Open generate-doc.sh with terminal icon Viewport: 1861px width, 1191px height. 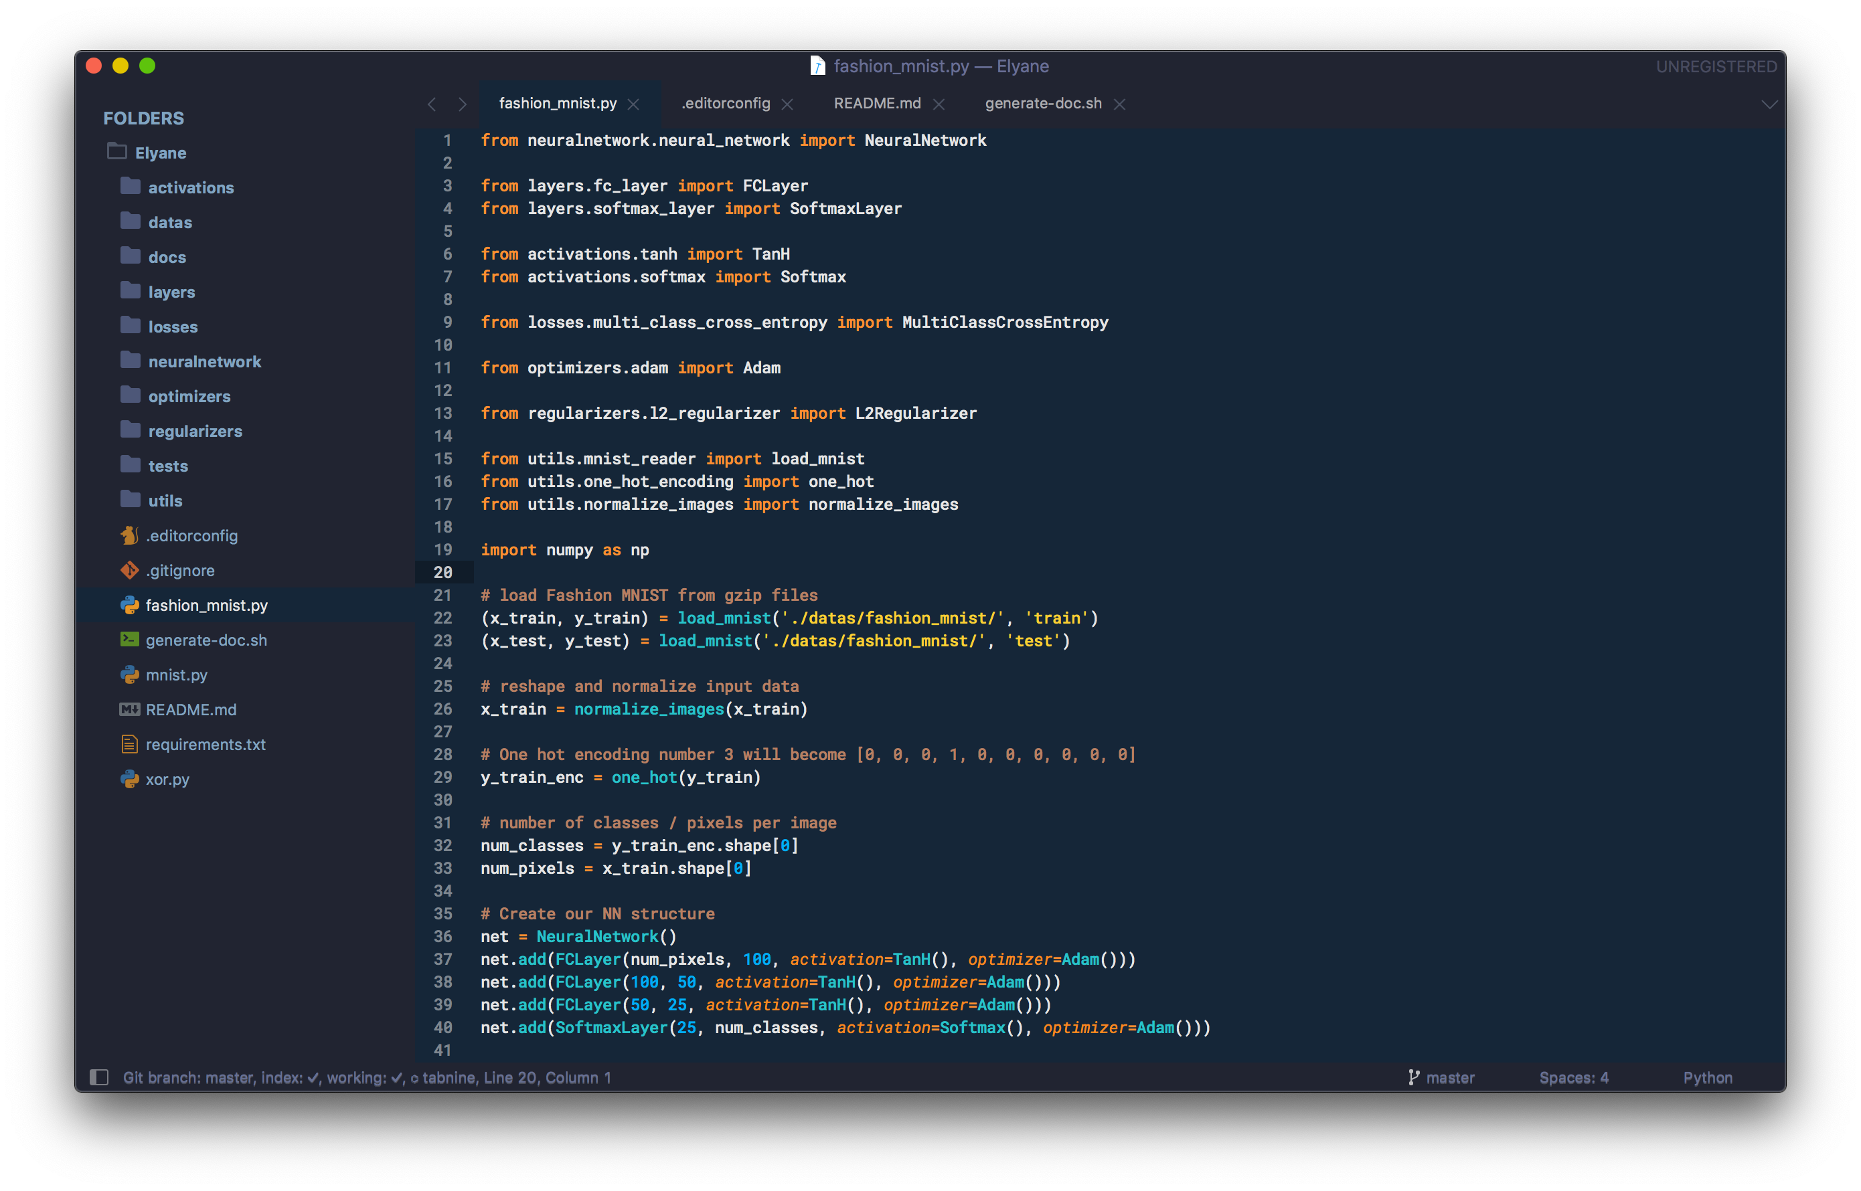coord(206,640)
